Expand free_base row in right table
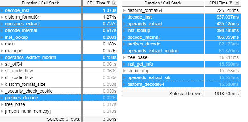Image resolution: width=248 pixels, height=122 pixels. coord(124,57)
